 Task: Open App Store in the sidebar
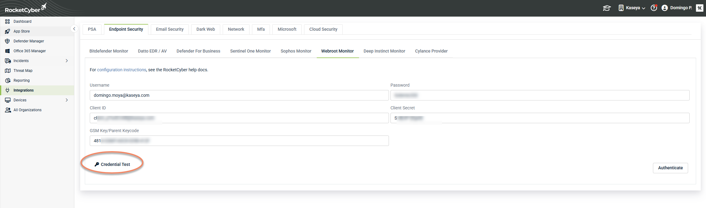pos(37,31)
